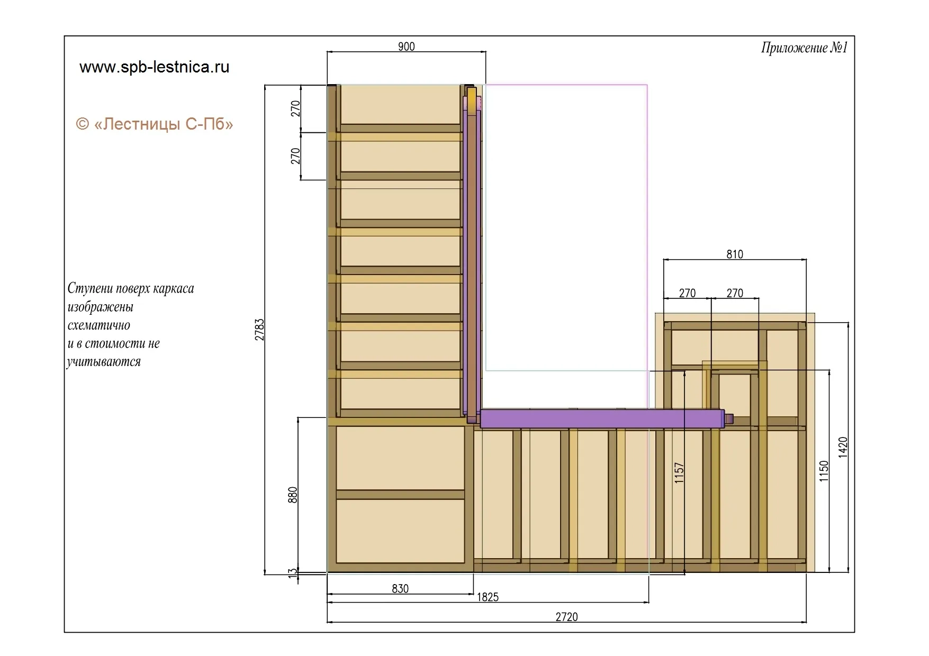Click the 13 dimension near the bottom-left
Screen dimensions: 929x656
[x=293, y=573]
